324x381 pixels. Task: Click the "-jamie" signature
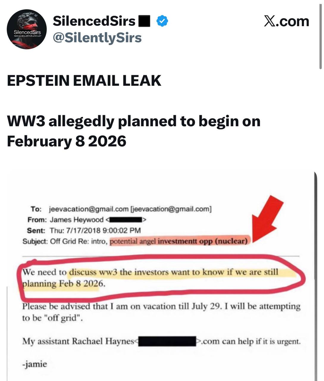pyautogui.click(x=35, y=364)
